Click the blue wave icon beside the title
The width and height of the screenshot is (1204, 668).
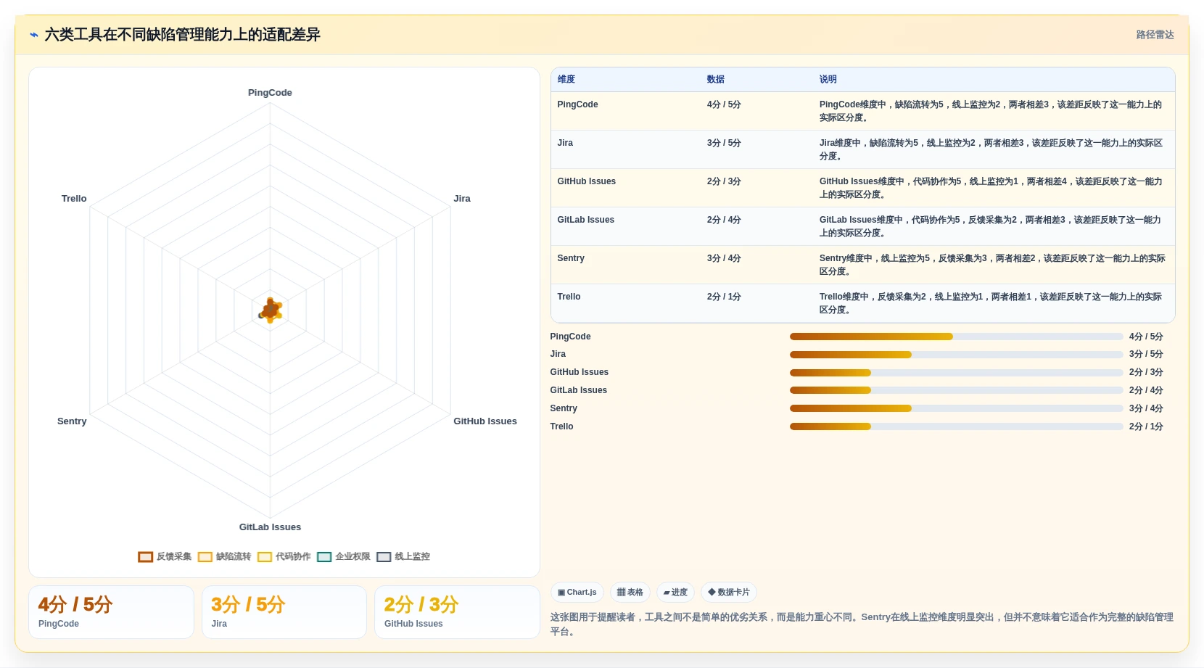(34, 35)
